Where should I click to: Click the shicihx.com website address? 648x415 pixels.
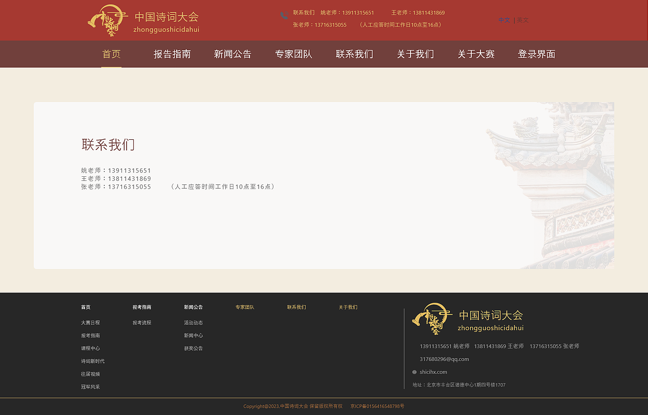[433, 371]
